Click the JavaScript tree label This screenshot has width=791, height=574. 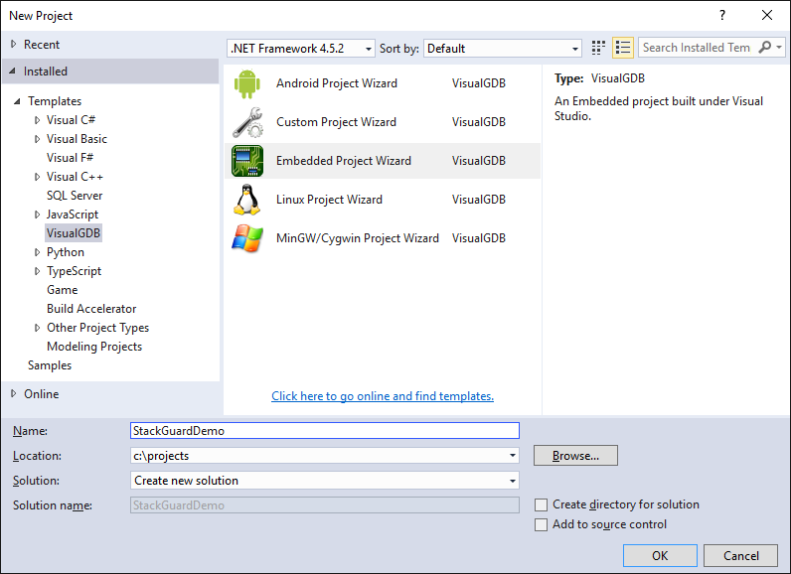(x=73, y=215)
